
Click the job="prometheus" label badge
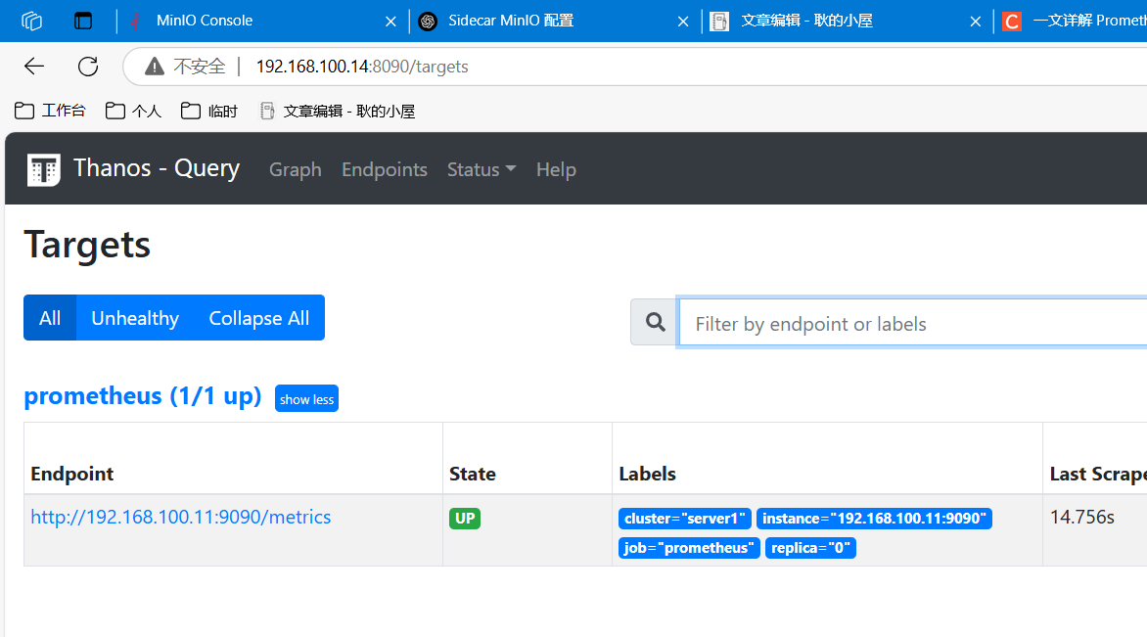pyautogui.click(x=689, y=548)
